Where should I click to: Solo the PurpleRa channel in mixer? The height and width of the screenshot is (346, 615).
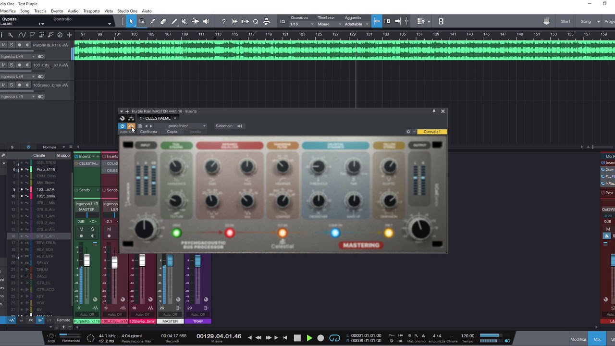pos(93,229)
